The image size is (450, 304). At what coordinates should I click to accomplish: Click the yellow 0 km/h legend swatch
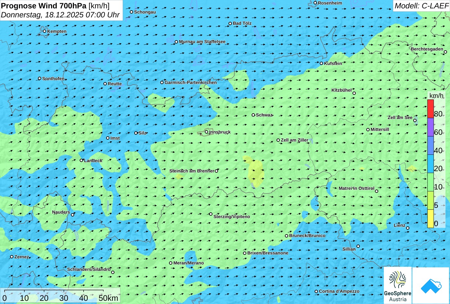coord(430,219)
